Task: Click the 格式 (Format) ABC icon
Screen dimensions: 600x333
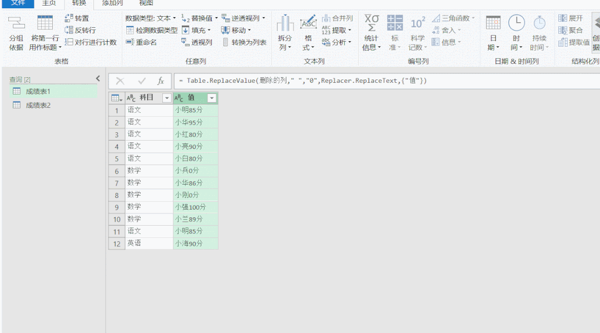Action: click(308, 23)
